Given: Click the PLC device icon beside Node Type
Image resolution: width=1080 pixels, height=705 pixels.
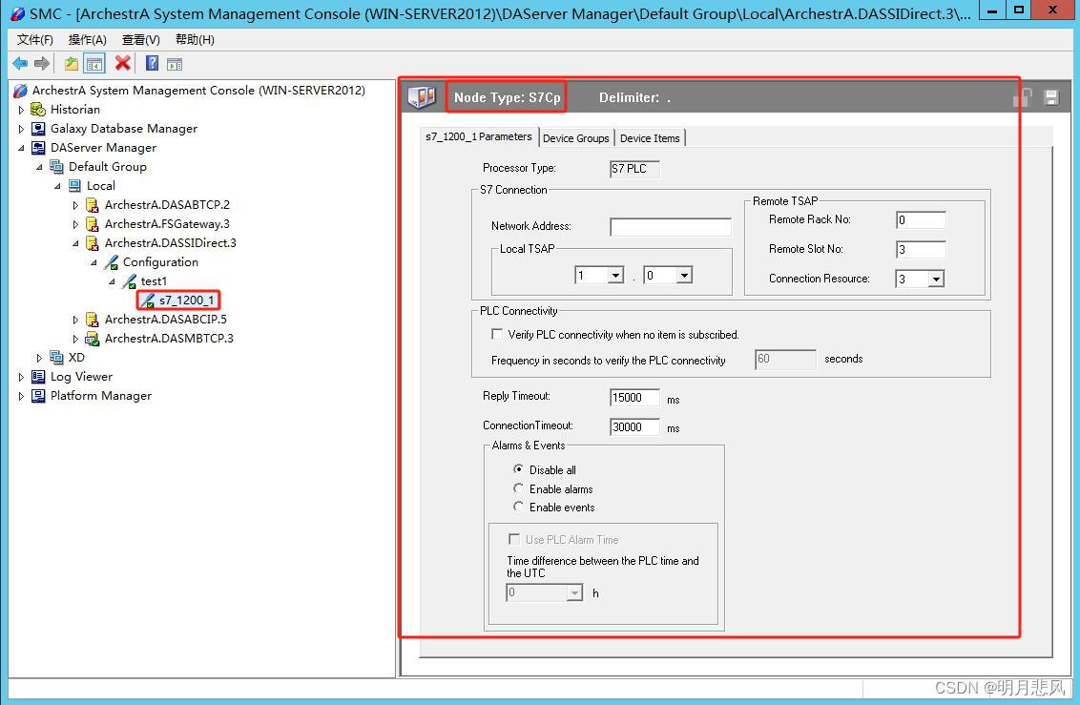Looking at the screenshot, I should [x=422, y=95].
